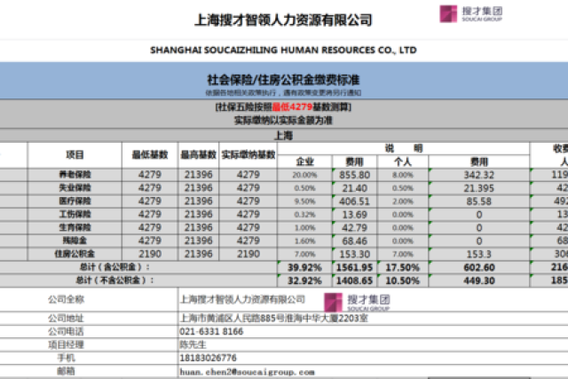Select the 实际缴纳基数 column header
Screen dimensions: 568x379
tap(248, 155)
